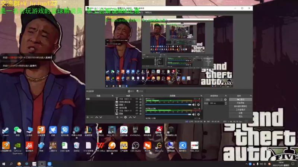Open settings gear for top mixer channel
The width and height of the screenshot is (298, 167).
(199, 105)
